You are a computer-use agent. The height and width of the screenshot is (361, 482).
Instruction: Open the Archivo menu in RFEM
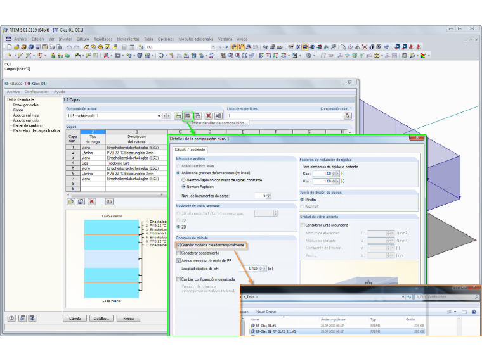point(20,39)
